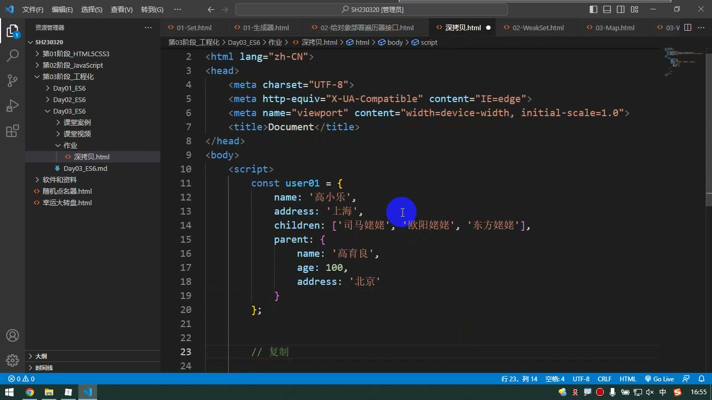The width and height of the screenshot is (712, 400).
Task: Open Chrome from the Windows taskbar
Action: [x=30, y=392]
